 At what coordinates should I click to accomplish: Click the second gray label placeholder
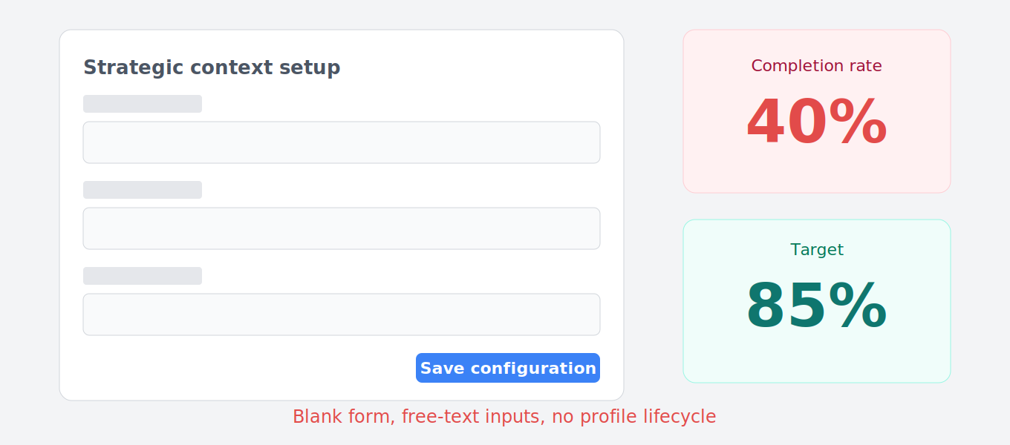point(143,190)
